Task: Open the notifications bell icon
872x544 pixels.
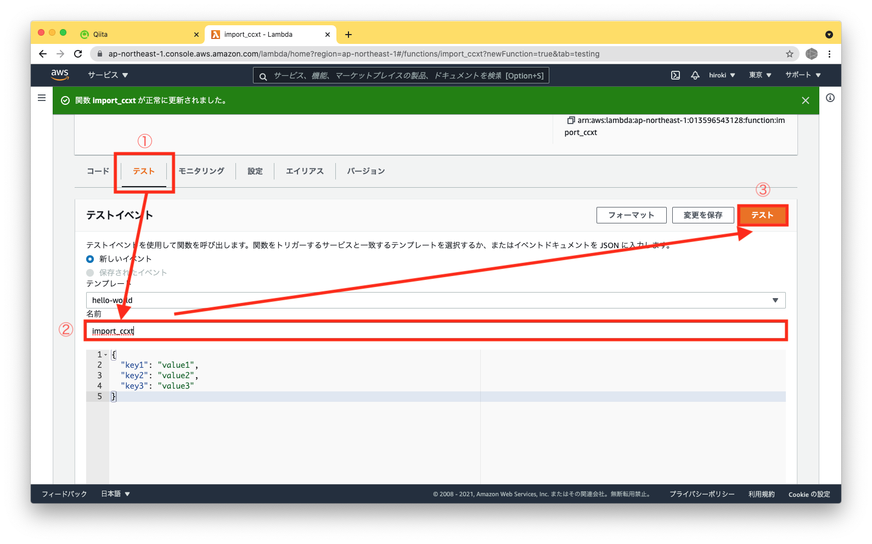Action: pos(695,75)
